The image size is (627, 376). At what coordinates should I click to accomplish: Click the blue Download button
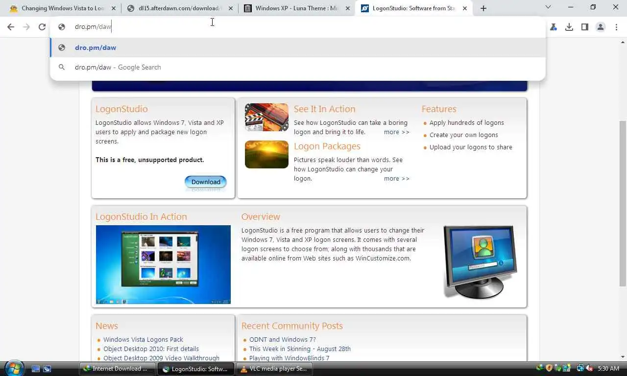pyautogui.click(x=206, y=182)
